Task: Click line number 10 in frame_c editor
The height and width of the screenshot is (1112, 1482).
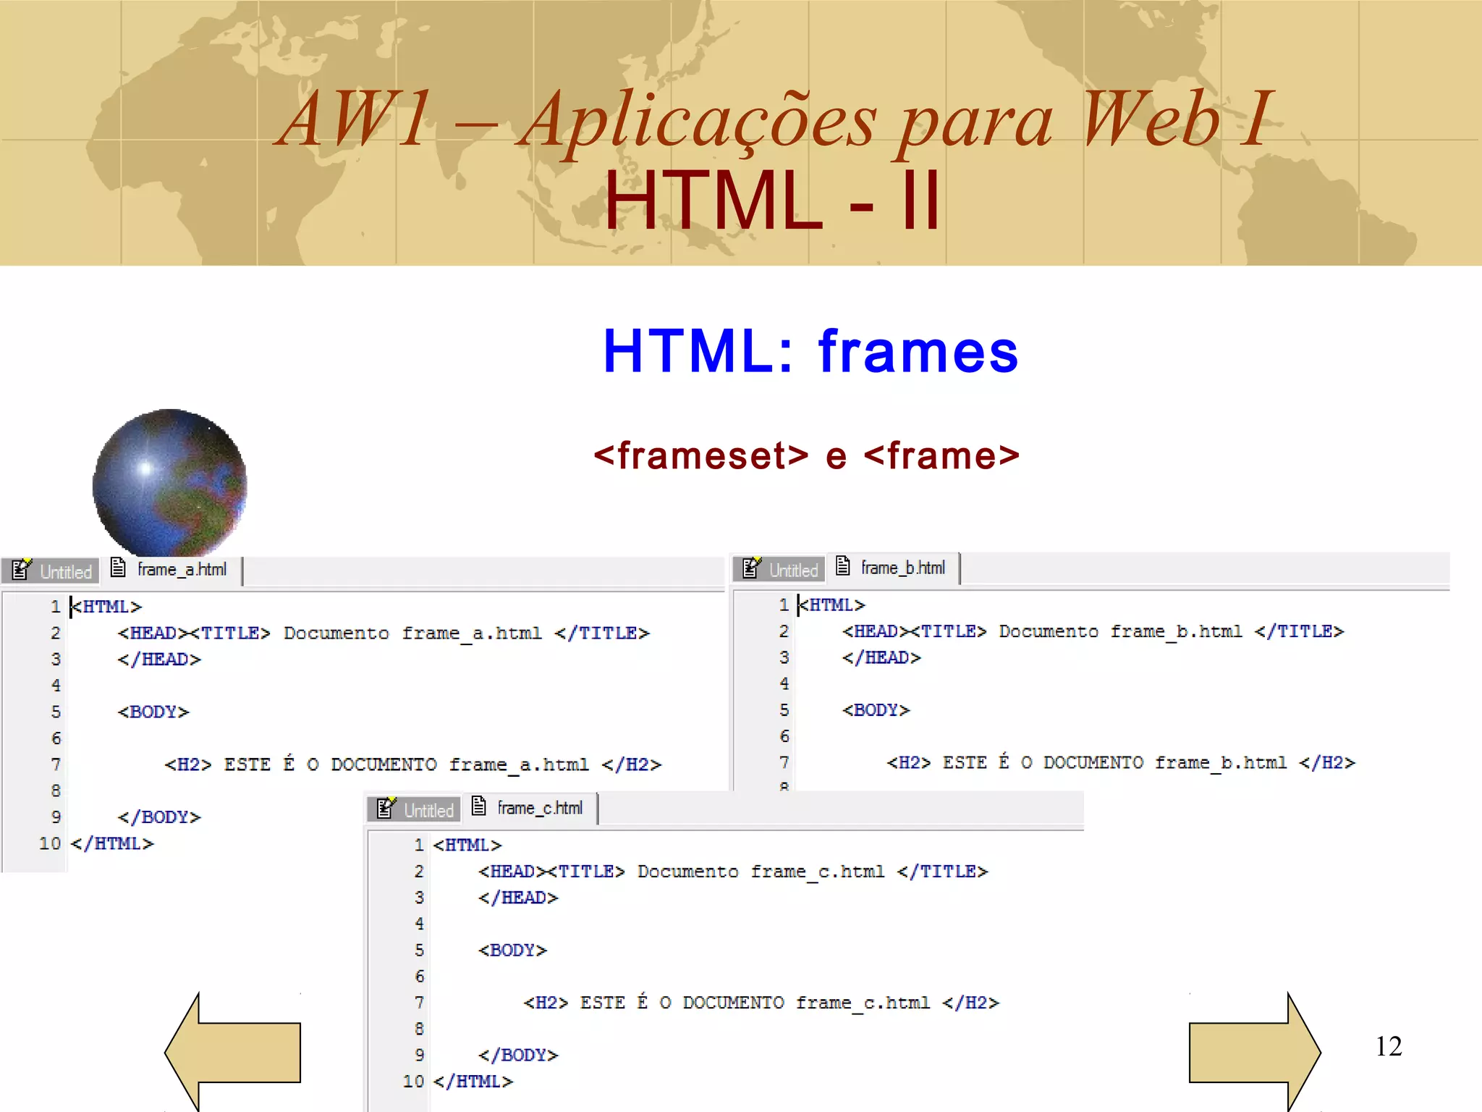Action: (x=413, y=1081)
